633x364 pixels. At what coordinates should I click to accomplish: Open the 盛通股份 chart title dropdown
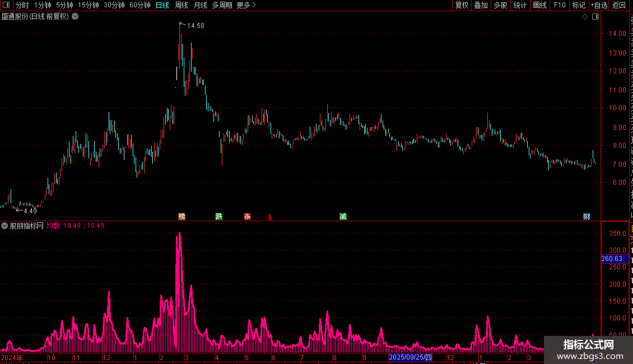[x=75, y=17]
